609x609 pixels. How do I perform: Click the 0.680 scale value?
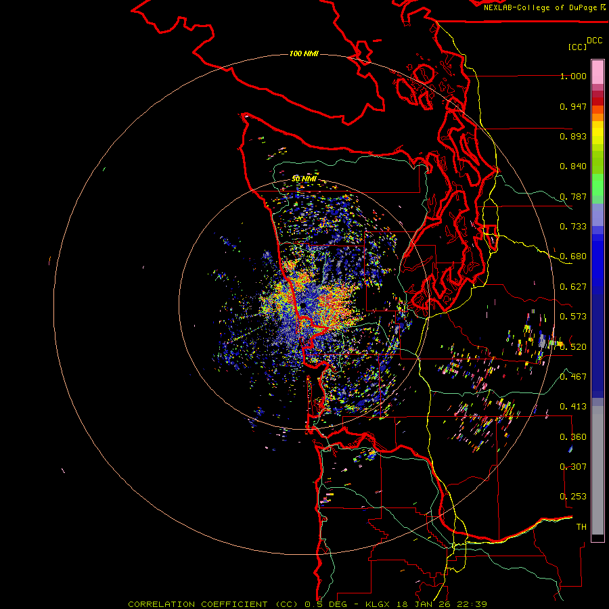click(x=573, y=256)
